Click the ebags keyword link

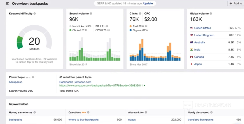pyautogui.click(x=132, y=120)
